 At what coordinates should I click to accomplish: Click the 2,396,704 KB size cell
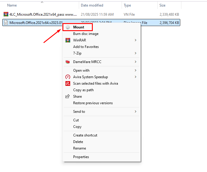coord(169,23)
